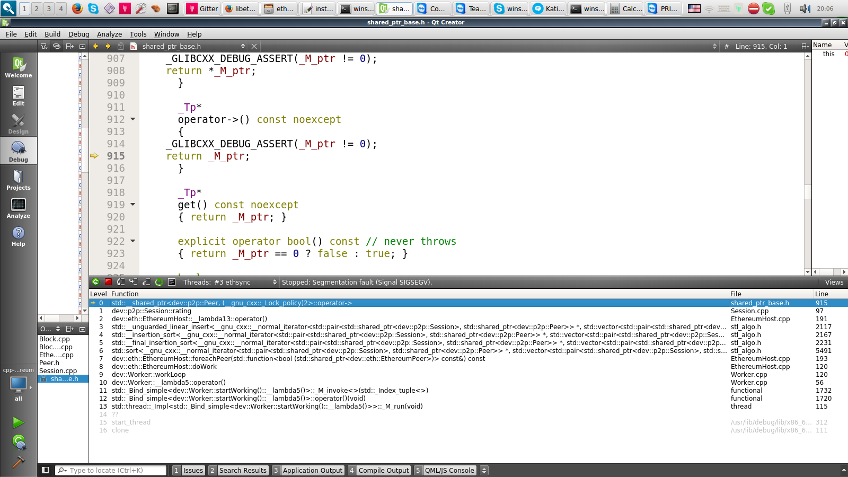The width and height of the screenshot is (848, 477).
Task: Switch to Debug mode
Action: 19,152
